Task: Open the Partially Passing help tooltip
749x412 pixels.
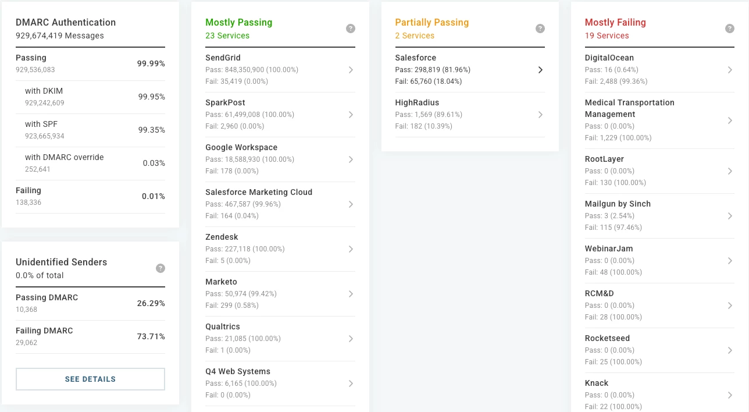Action: [x=540, y=28]
